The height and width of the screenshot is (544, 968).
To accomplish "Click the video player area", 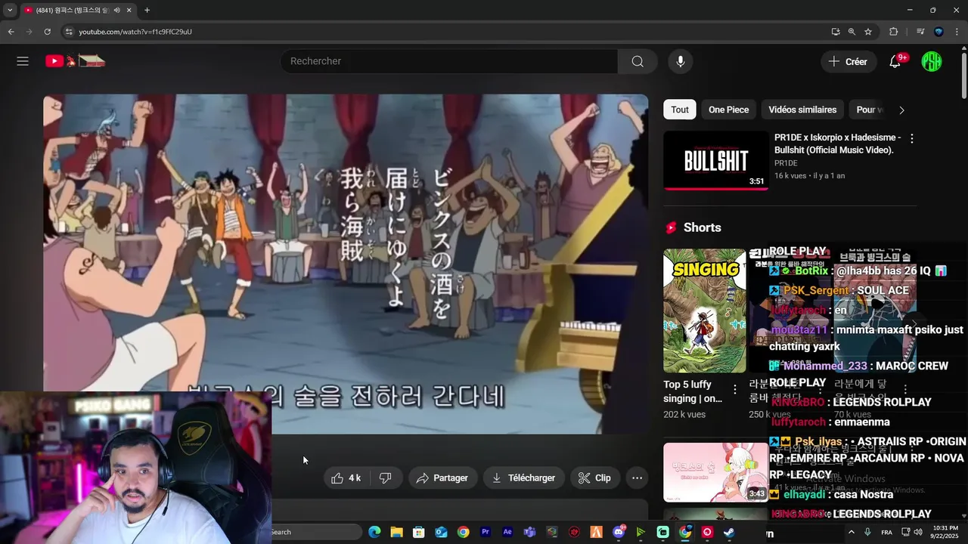I will tap(346, 264).
